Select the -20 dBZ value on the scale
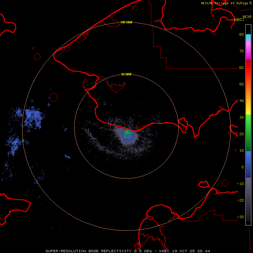The width and height of the screenshot is (253, 253). [x=240, y=200]
